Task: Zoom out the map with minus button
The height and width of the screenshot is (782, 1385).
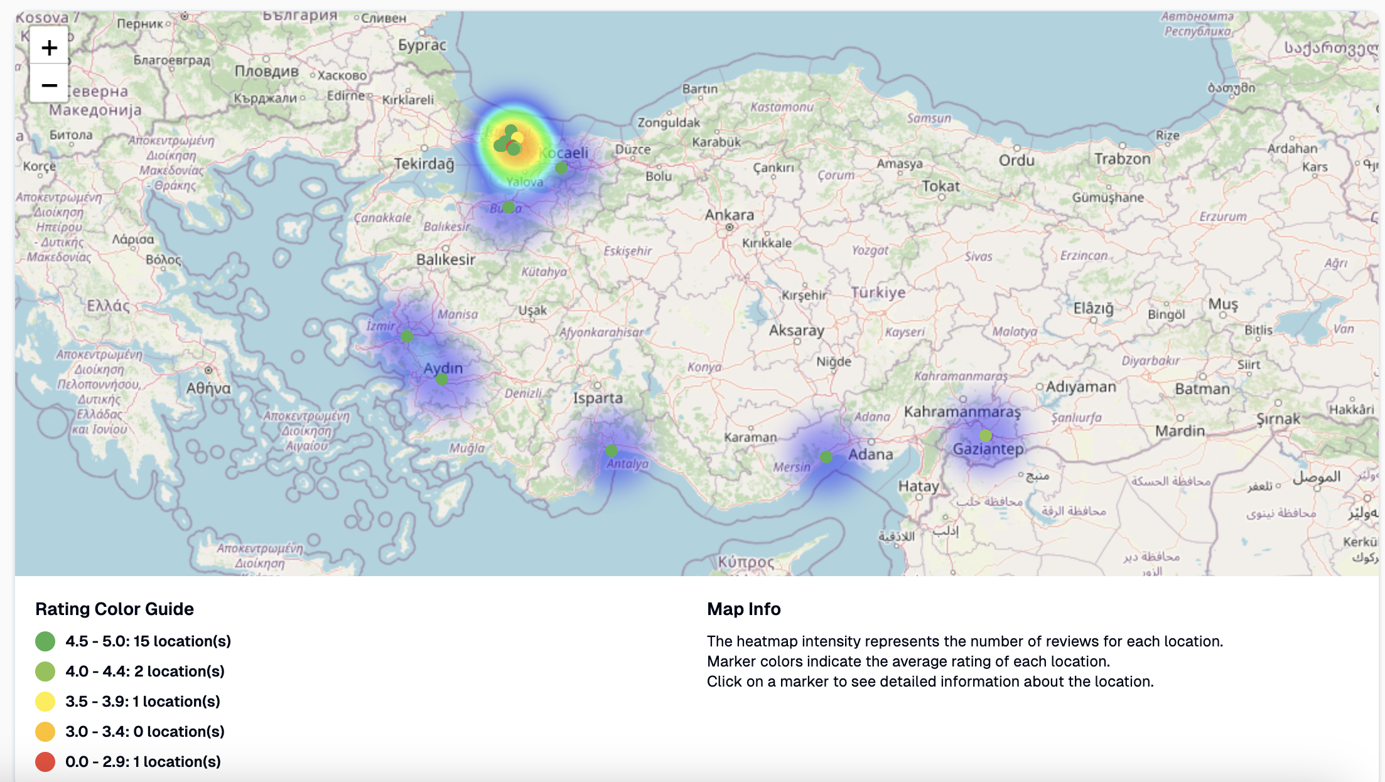Action: (49, 85)
